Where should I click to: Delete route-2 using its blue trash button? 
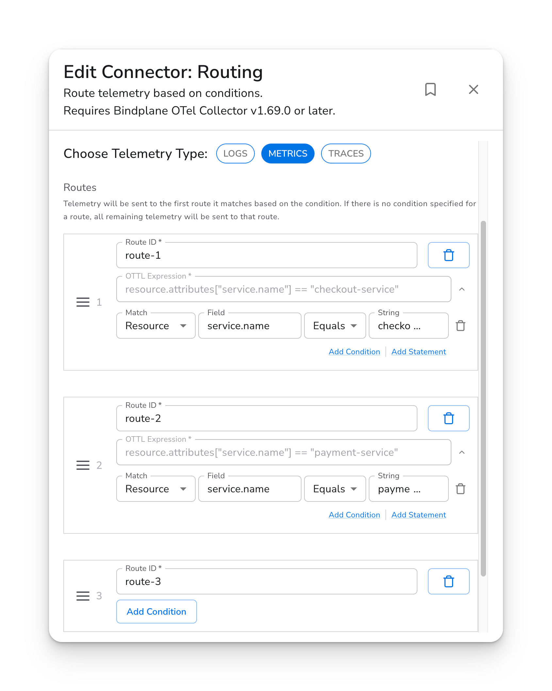pos(448,418)
